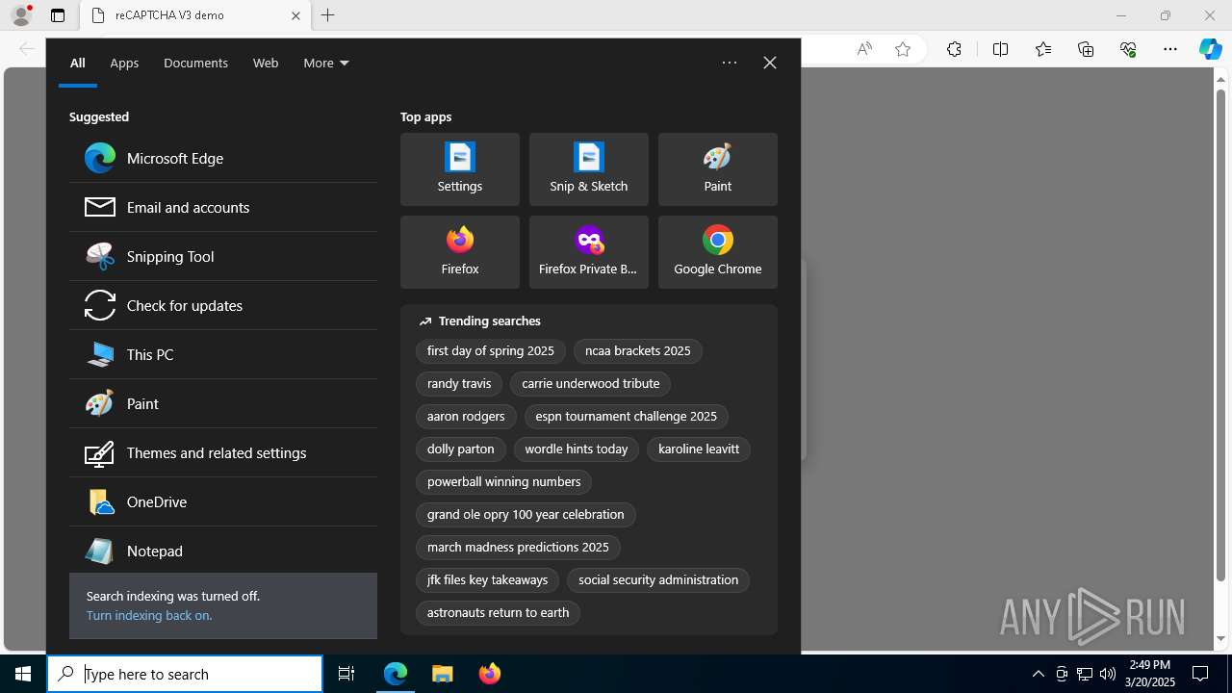Open Task View on taskbar
Viewport: 1232px width, 693px height.
point(346,674)
